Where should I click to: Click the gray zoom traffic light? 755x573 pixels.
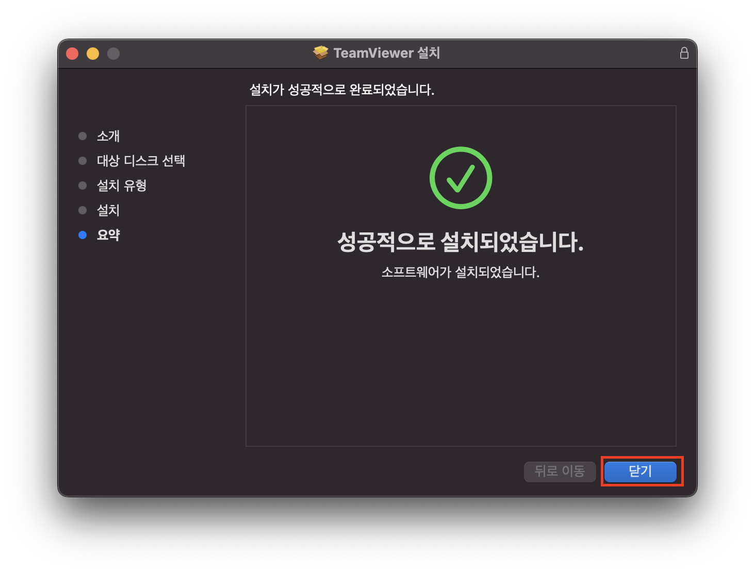point(113,53)
